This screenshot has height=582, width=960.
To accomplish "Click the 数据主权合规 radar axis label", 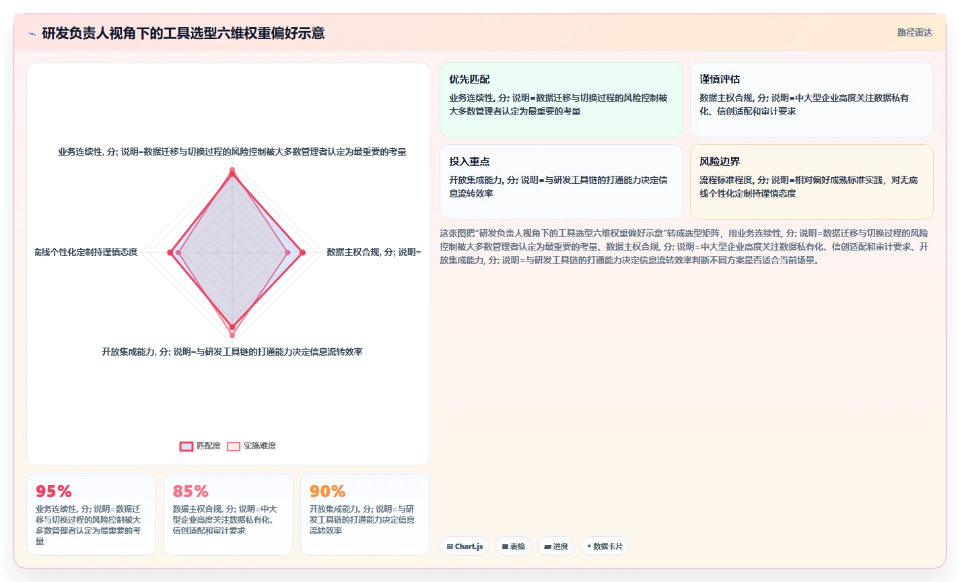I will [x=374, y=252].
